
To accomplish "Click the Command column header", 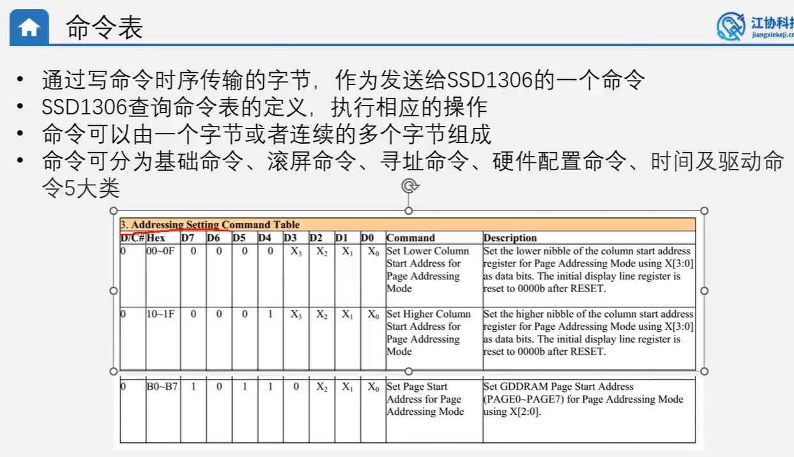I will (x=411, y=238).
